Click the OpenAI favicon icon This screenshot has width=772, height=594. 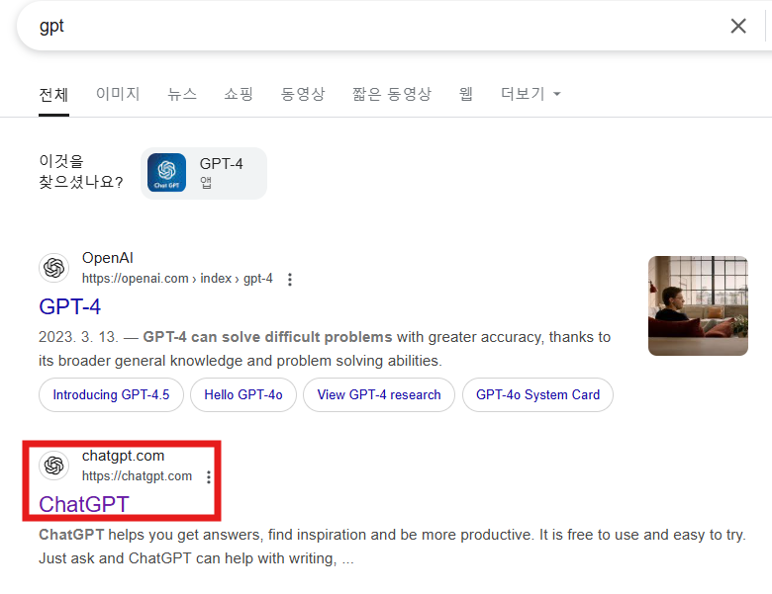54,268
